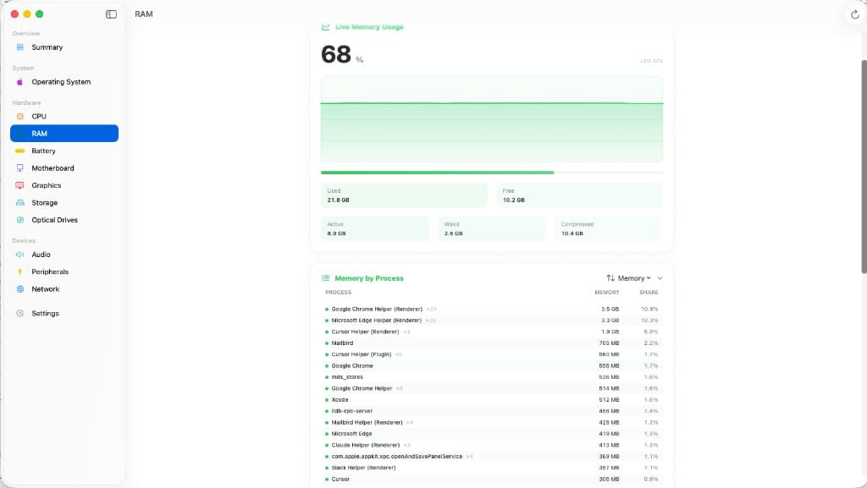Click the Motherboard icon in sidebar
Viewport: 867px width, 488px height.
pos(20,167)
